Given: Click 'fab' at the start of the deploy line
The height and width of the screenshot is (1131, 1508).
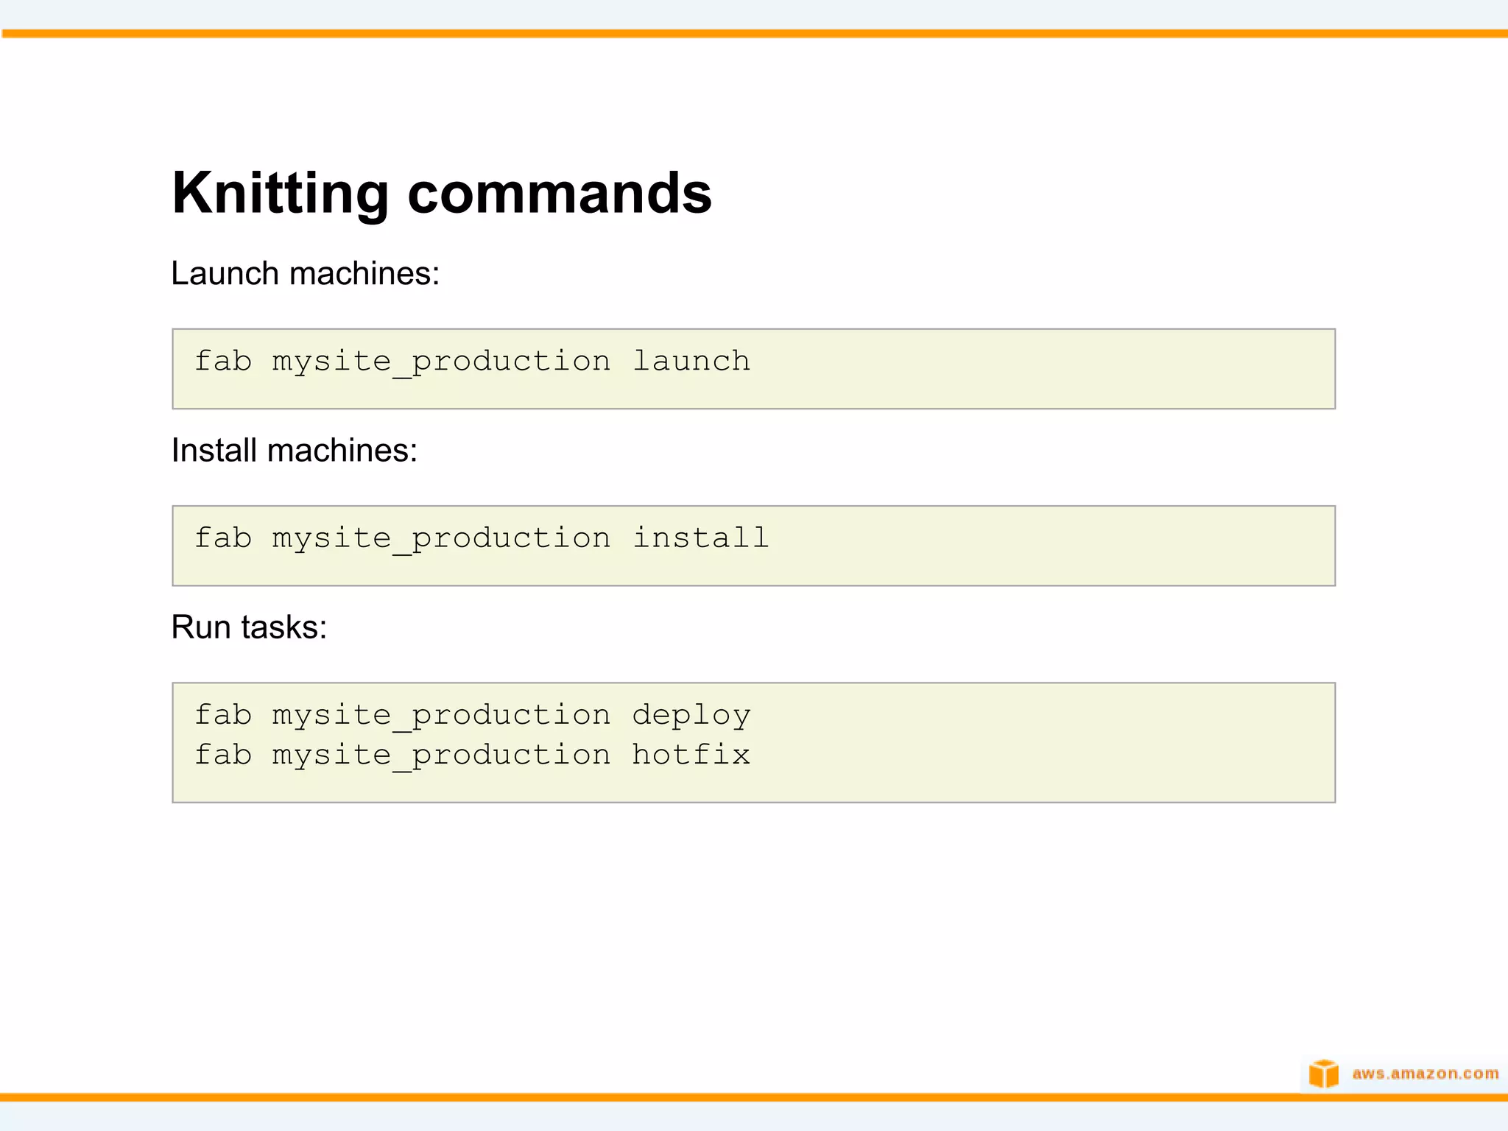Looking at the screenshot, I should (222, 715).
